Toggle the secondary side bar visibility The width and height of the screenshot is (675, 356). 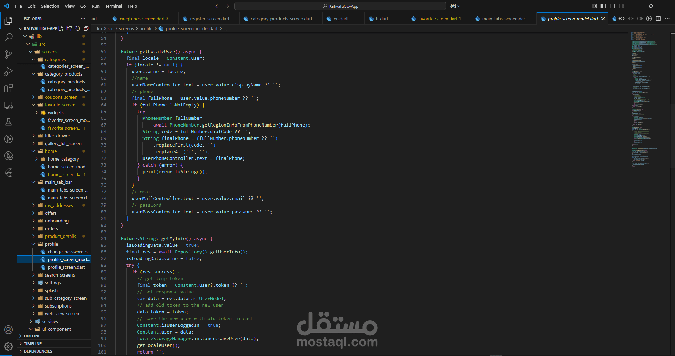(x=622, y=6)
